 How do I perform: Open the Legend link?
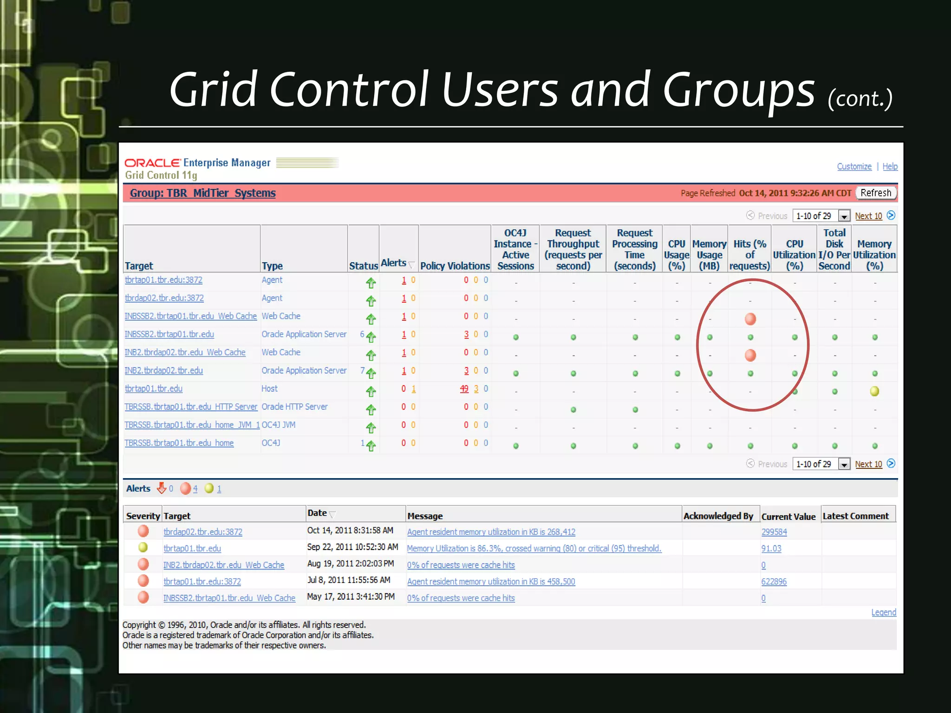pyautogui.click(x=884, y=612)
